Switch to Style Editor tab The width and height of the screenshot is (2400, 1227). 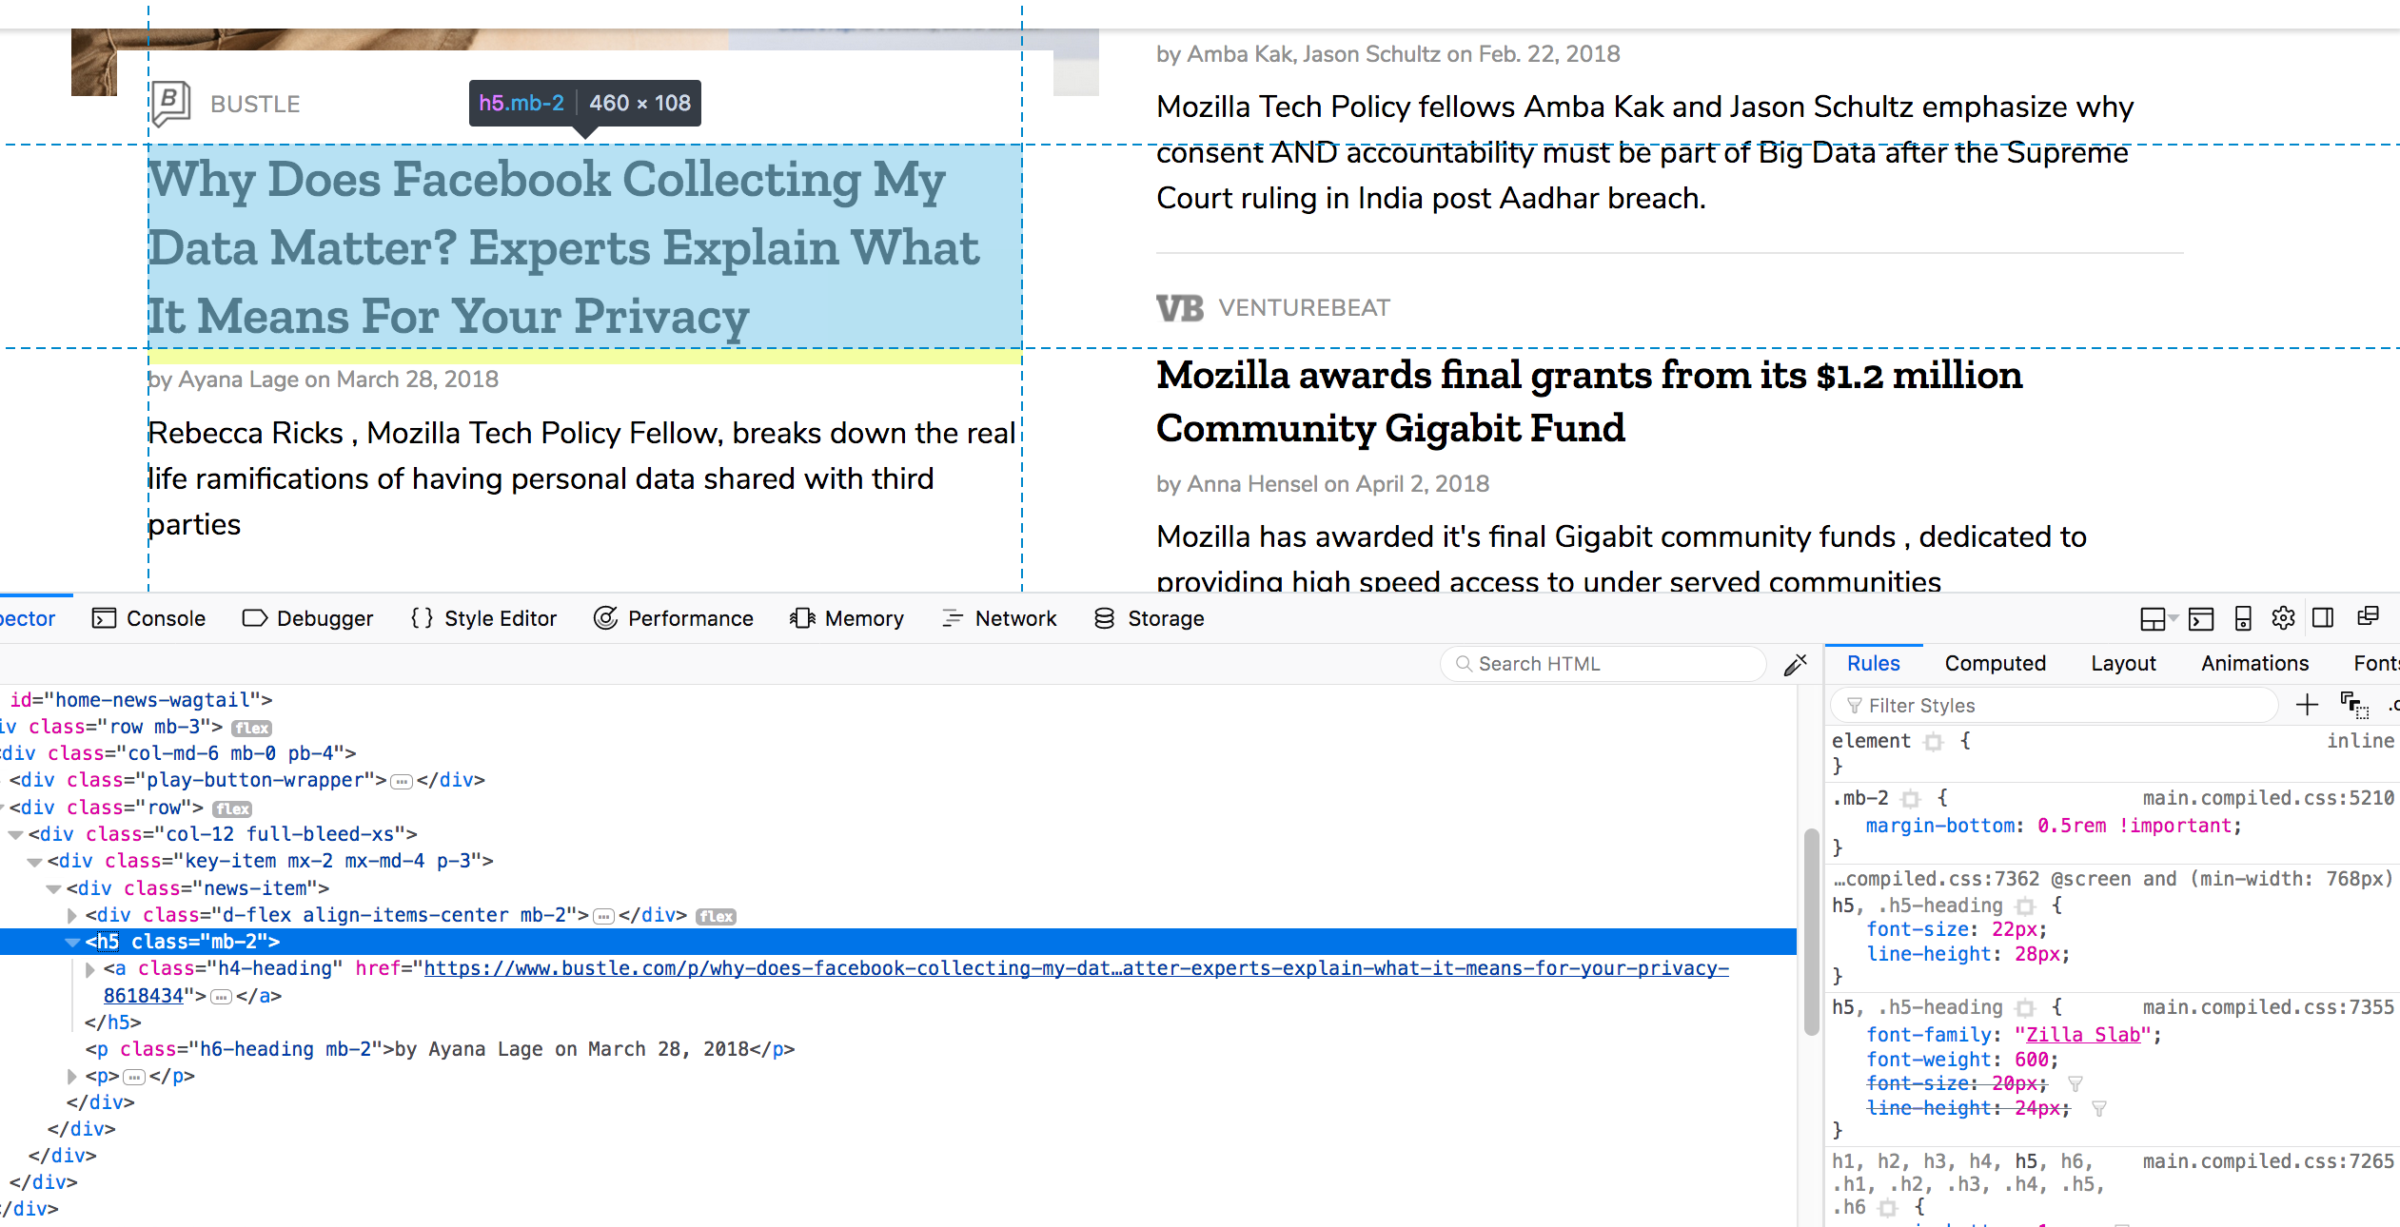tap(483, 618)
